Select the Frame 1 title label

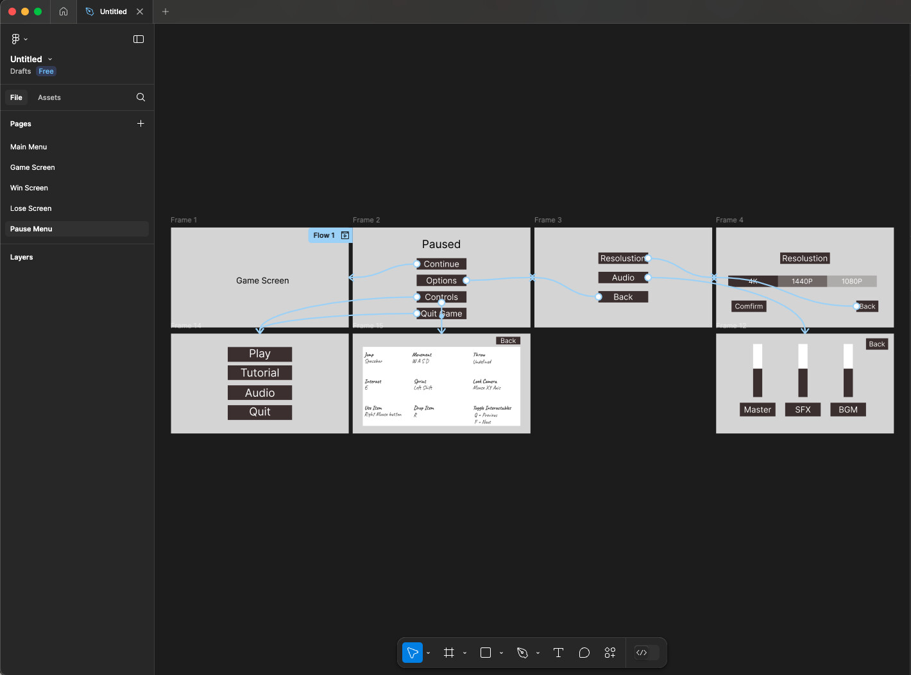[x=183, y=220]
